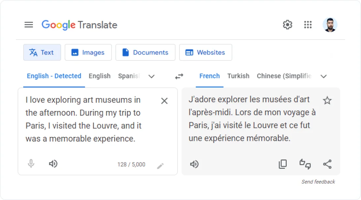Open the hamburger navigation menu
This screenshot has width=361, height=200.
[29, 25]
